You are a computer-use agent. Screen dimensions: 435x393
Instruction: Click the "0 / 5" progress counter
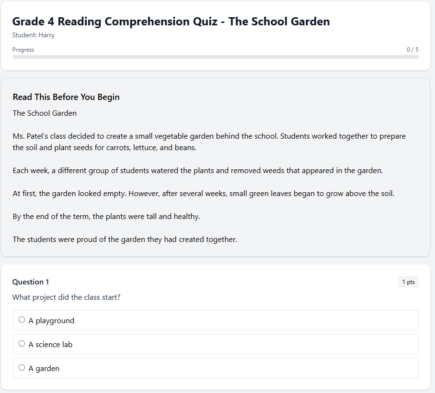412,49
